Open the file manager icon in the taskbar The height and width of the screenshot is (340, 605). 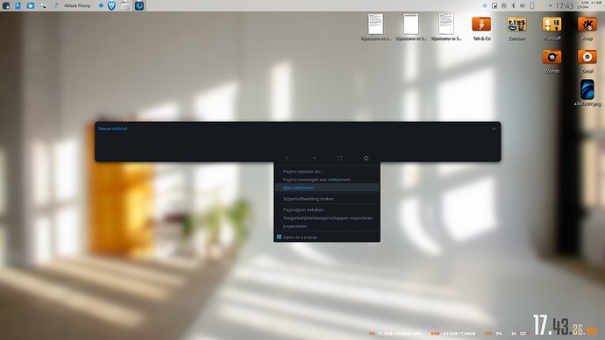(125, 5)
